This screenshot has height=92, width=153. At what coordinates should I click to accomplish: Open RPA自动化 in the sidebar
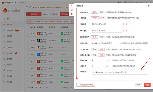(x=10, y=47)
